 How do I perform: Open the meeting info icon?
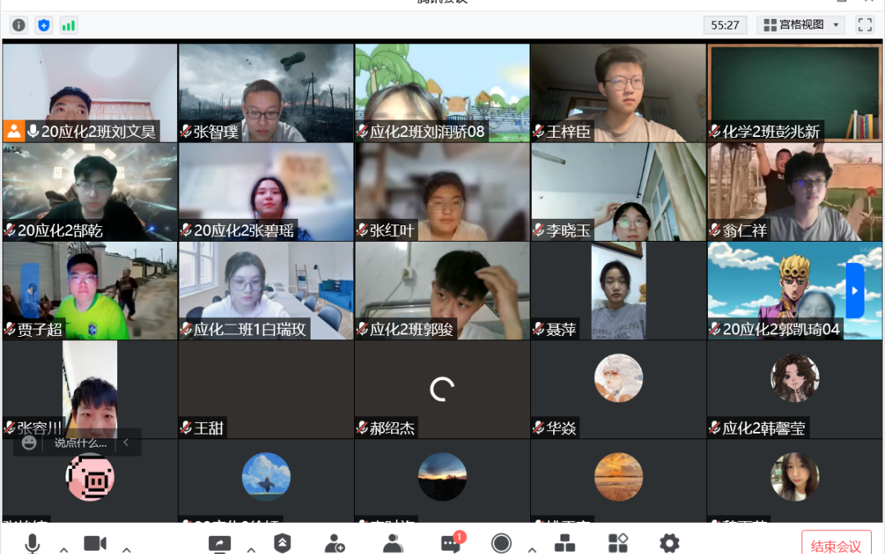pos(18,25)
